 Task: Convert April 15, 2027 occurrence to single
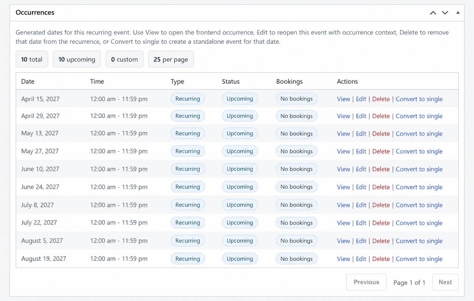[419, 99]
